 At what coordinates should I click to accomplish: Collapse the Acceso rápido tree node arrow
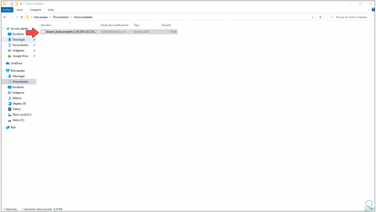[3, 28]
